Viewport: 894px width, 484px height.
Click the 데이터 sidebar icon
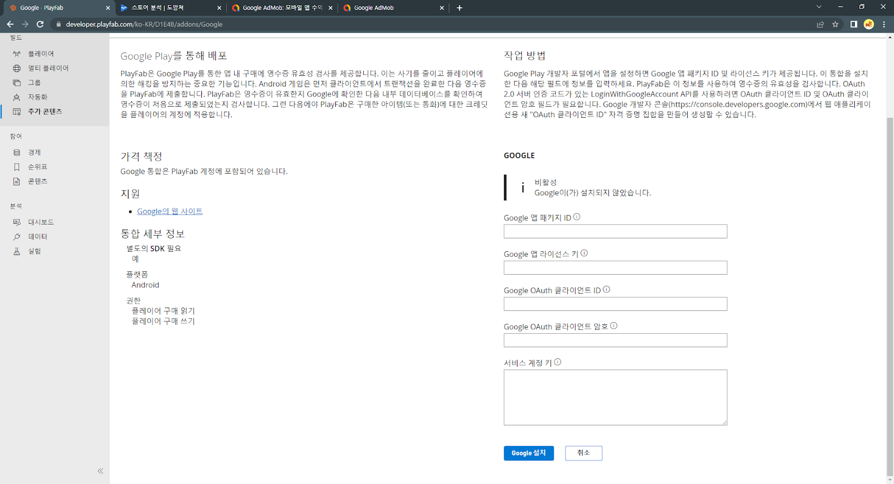pos(17,237)
